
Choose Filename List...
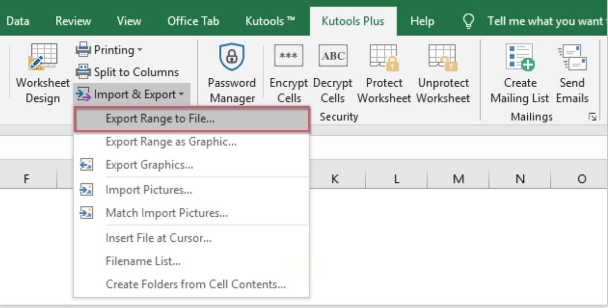pyautogui.click(x=191, y=261)
